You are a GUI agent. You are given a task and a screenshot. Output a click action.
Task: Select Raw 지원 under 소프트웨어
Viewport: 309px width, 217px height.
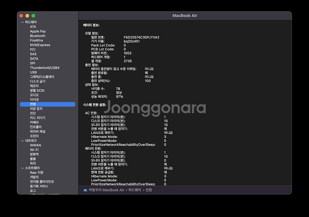click(x=37, y=173)
